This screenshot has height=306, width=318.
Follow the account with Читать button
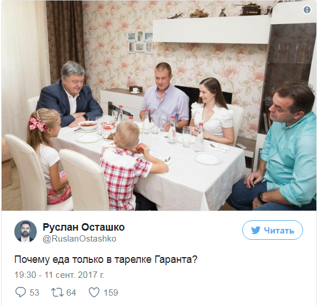tap(273, 230)
